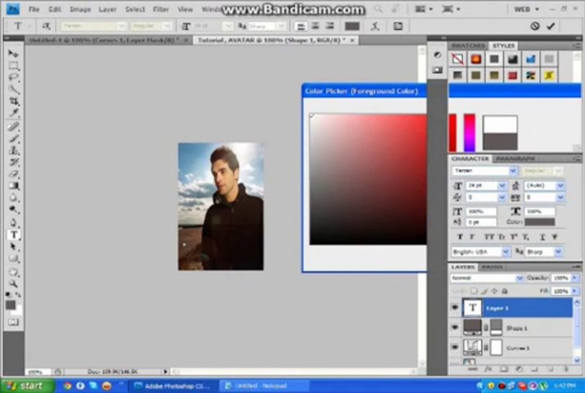Toggle lock transparent pixels in Layers panel
This screenshot has width=585, height=393.
474,291
